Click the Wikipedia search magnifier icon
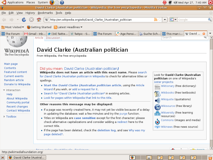The height and width of the screenshot is (160, 213). coord(205,37)
